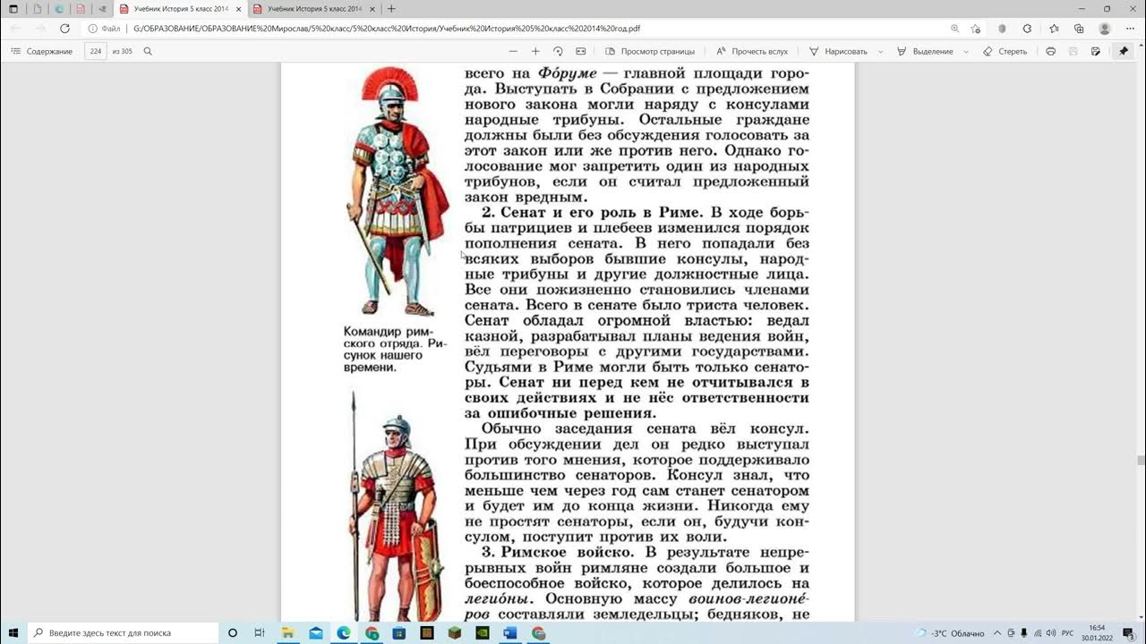The width and height of the screenshot is (1146, 644).
Task: Close the second Учебник История tab
Action: (373, 9)
